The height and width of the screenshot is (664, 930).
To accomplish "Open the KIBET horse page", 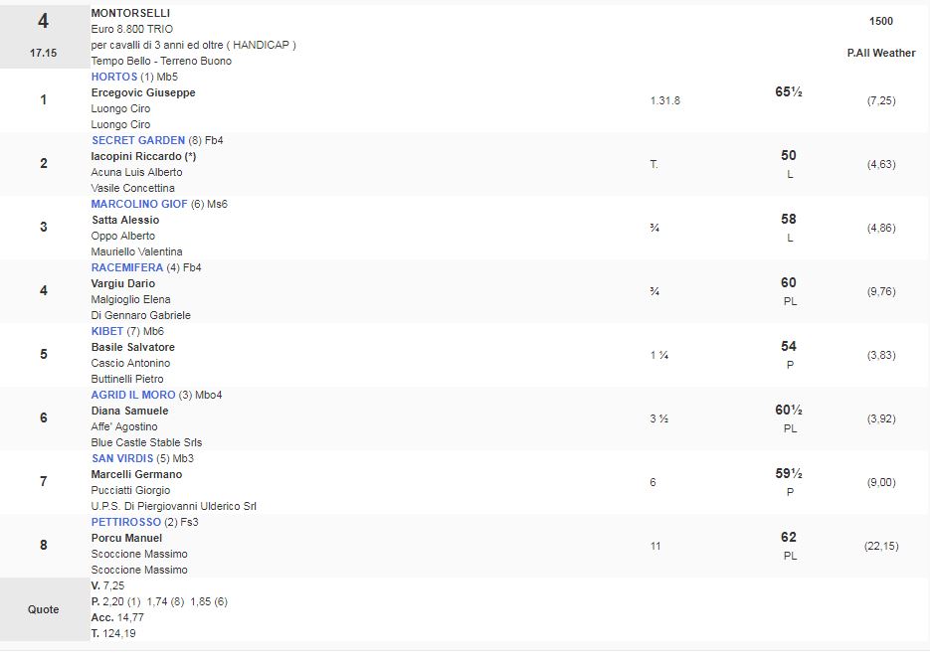I will point(107,331).
